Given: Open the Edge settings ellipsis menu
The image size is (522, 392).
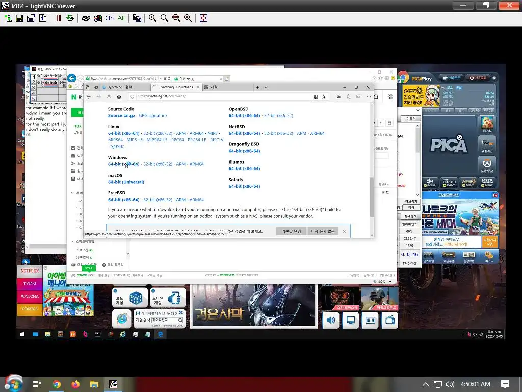Looking at the screenshot, I should tap(369, 96).
